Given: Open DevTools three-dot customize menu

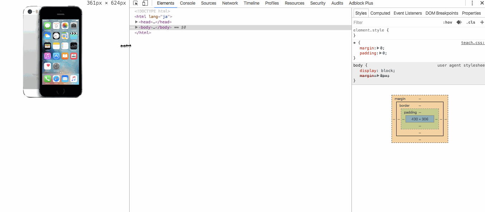Looking at the screenshot, I should click(x=472, y=3).
